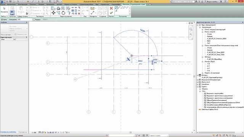Image resolution: width=244 pixels, height=137 pixels.
Task: Select the Copy tool icon
Action: point(58,13)
